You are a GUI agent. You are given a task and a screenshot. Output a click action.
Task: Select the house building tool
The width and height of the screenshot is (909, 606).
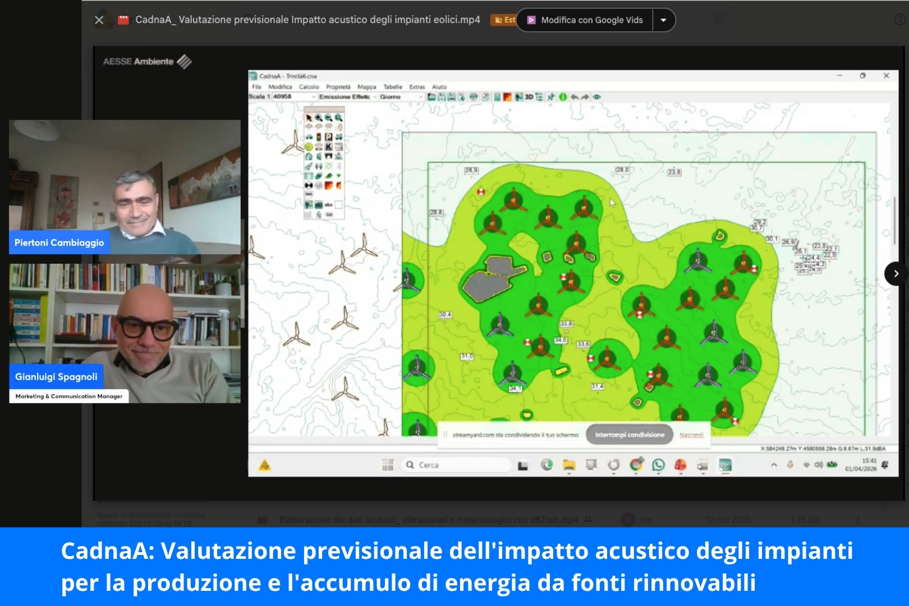click(x=309, y=156)
